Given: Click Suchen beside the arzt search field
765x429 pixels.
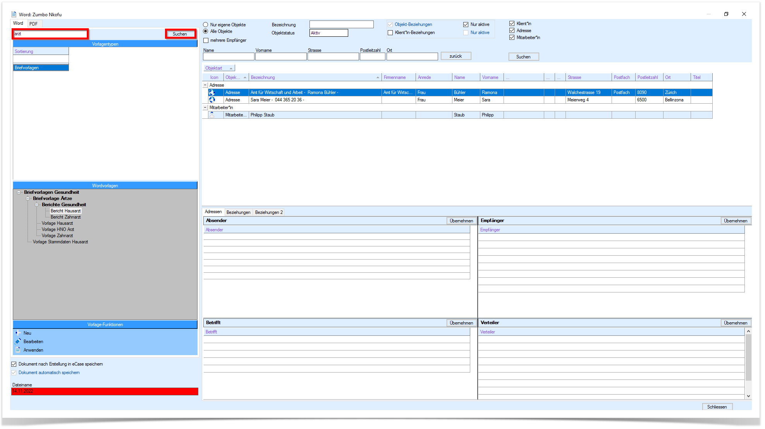Looking at the screenshot, I should (180, 34).
